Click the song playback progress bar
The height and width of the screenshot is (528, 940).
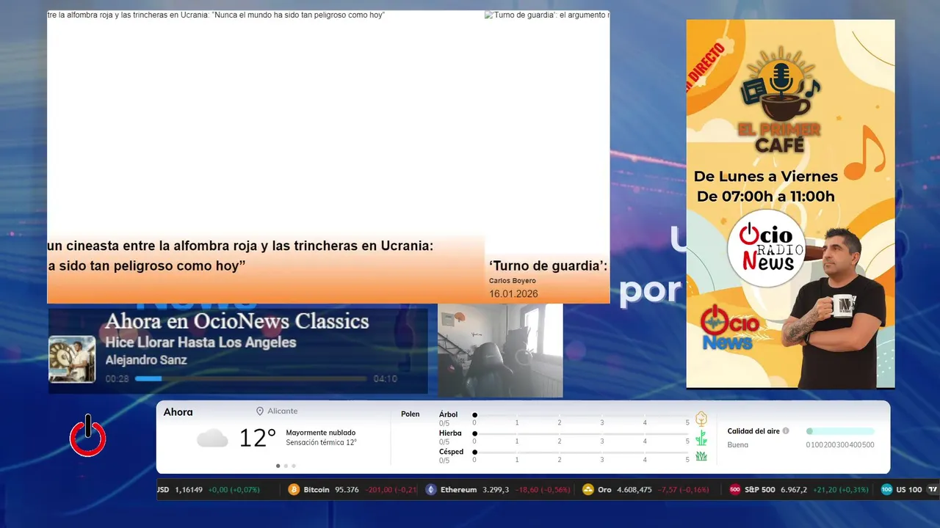click(x=250, y=379)
